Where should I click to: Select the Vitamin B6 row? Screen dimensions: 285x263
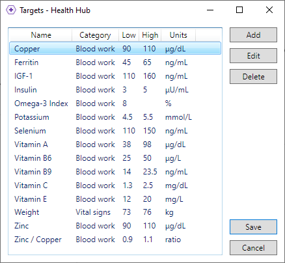click(x=115, y=158)
